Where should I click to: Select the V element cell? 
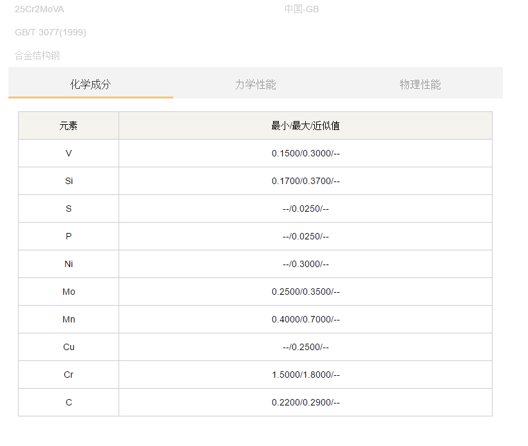[x=68, y=153]
